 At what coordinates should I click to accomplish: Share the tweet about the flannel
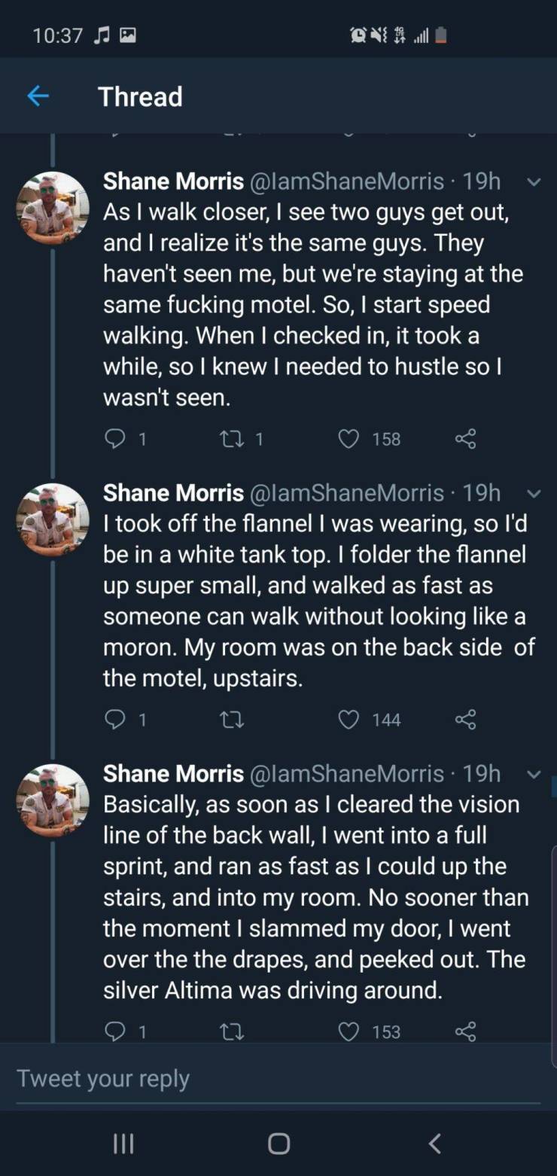point(466,720)
